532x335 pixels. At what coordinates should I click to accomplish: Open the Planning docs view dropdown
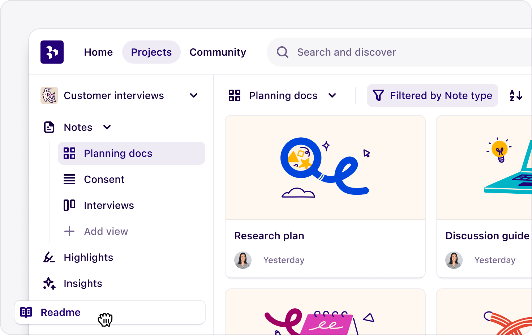332,95
